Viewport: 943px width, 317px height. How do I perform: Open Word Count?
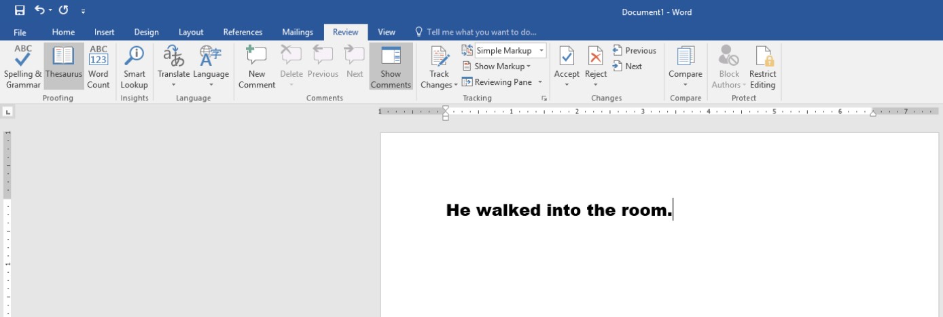pyautogui.click(x=99, y=67)
